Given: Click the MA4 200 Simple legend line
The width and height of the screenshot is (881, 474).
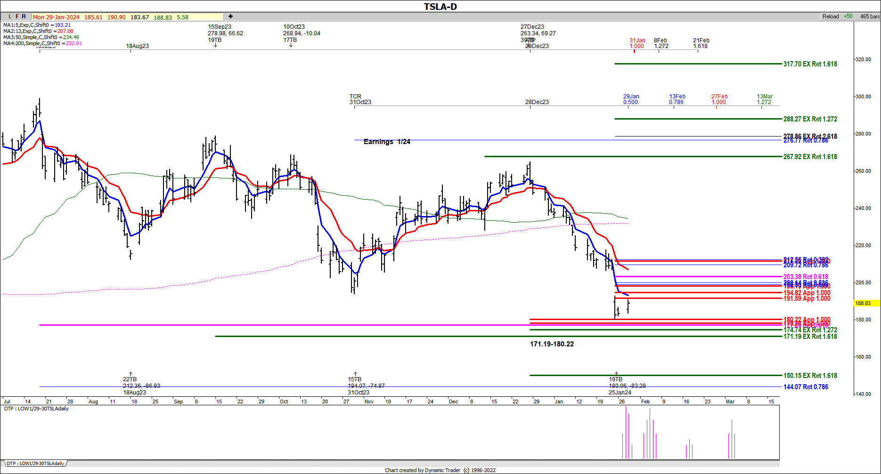Looking at the screenshot, I should (x=42, y=43).
